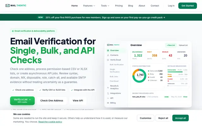Click the Deliverable 1,322 stat card
The width and height of the screenshot is (202, 126).
138,55
